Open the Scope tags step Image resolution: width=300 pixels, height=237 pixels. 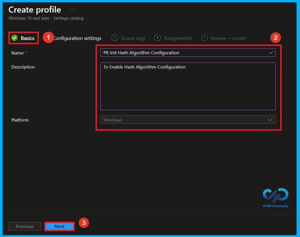point(128,38)
